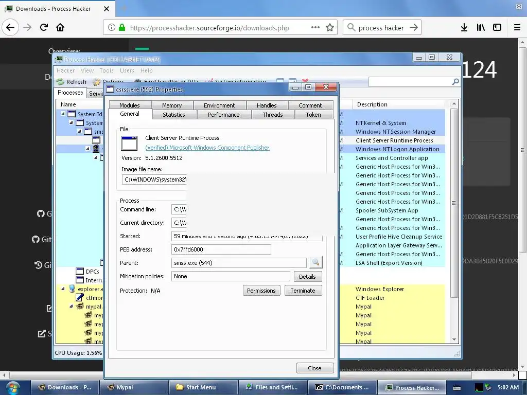This screenshot has width=527, height=395.
Task: Switch to the Token tab
Action: coord(313,115)
